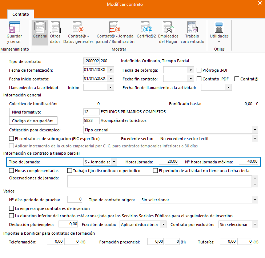Click the Teleformación hours field

point(72,241)
